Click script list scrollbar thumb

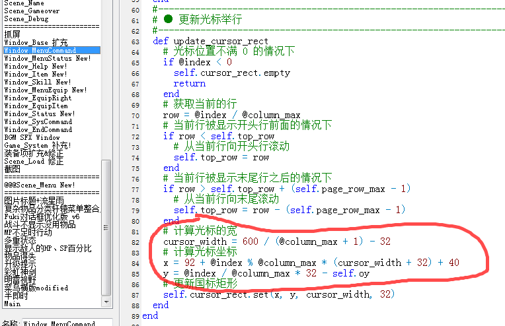(x=106, y=228)
